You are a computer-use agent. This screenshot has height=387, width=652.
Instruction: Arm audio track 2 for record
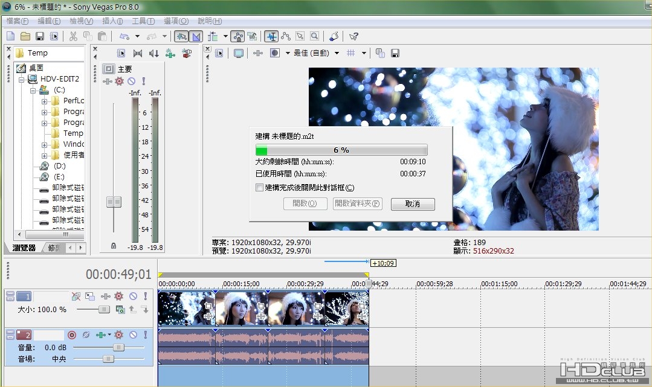72,334
